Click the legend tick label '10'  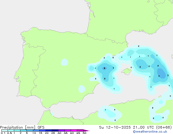tap(34, 133)
